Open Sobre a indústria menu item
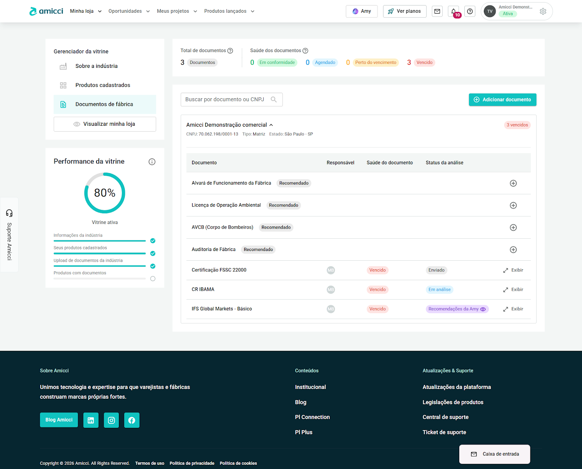 [97, 66]
